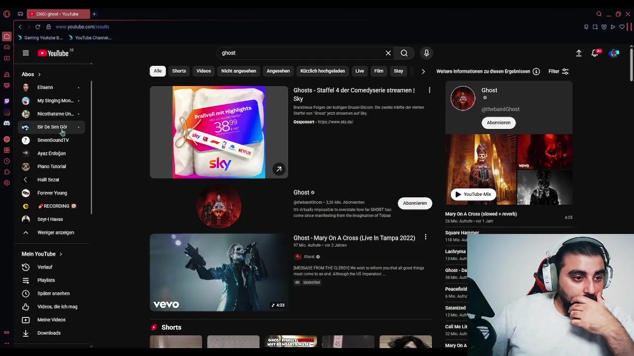Play the YouTube-Mix
Viewport: 634px width, 356px height.
pos(473,194)
